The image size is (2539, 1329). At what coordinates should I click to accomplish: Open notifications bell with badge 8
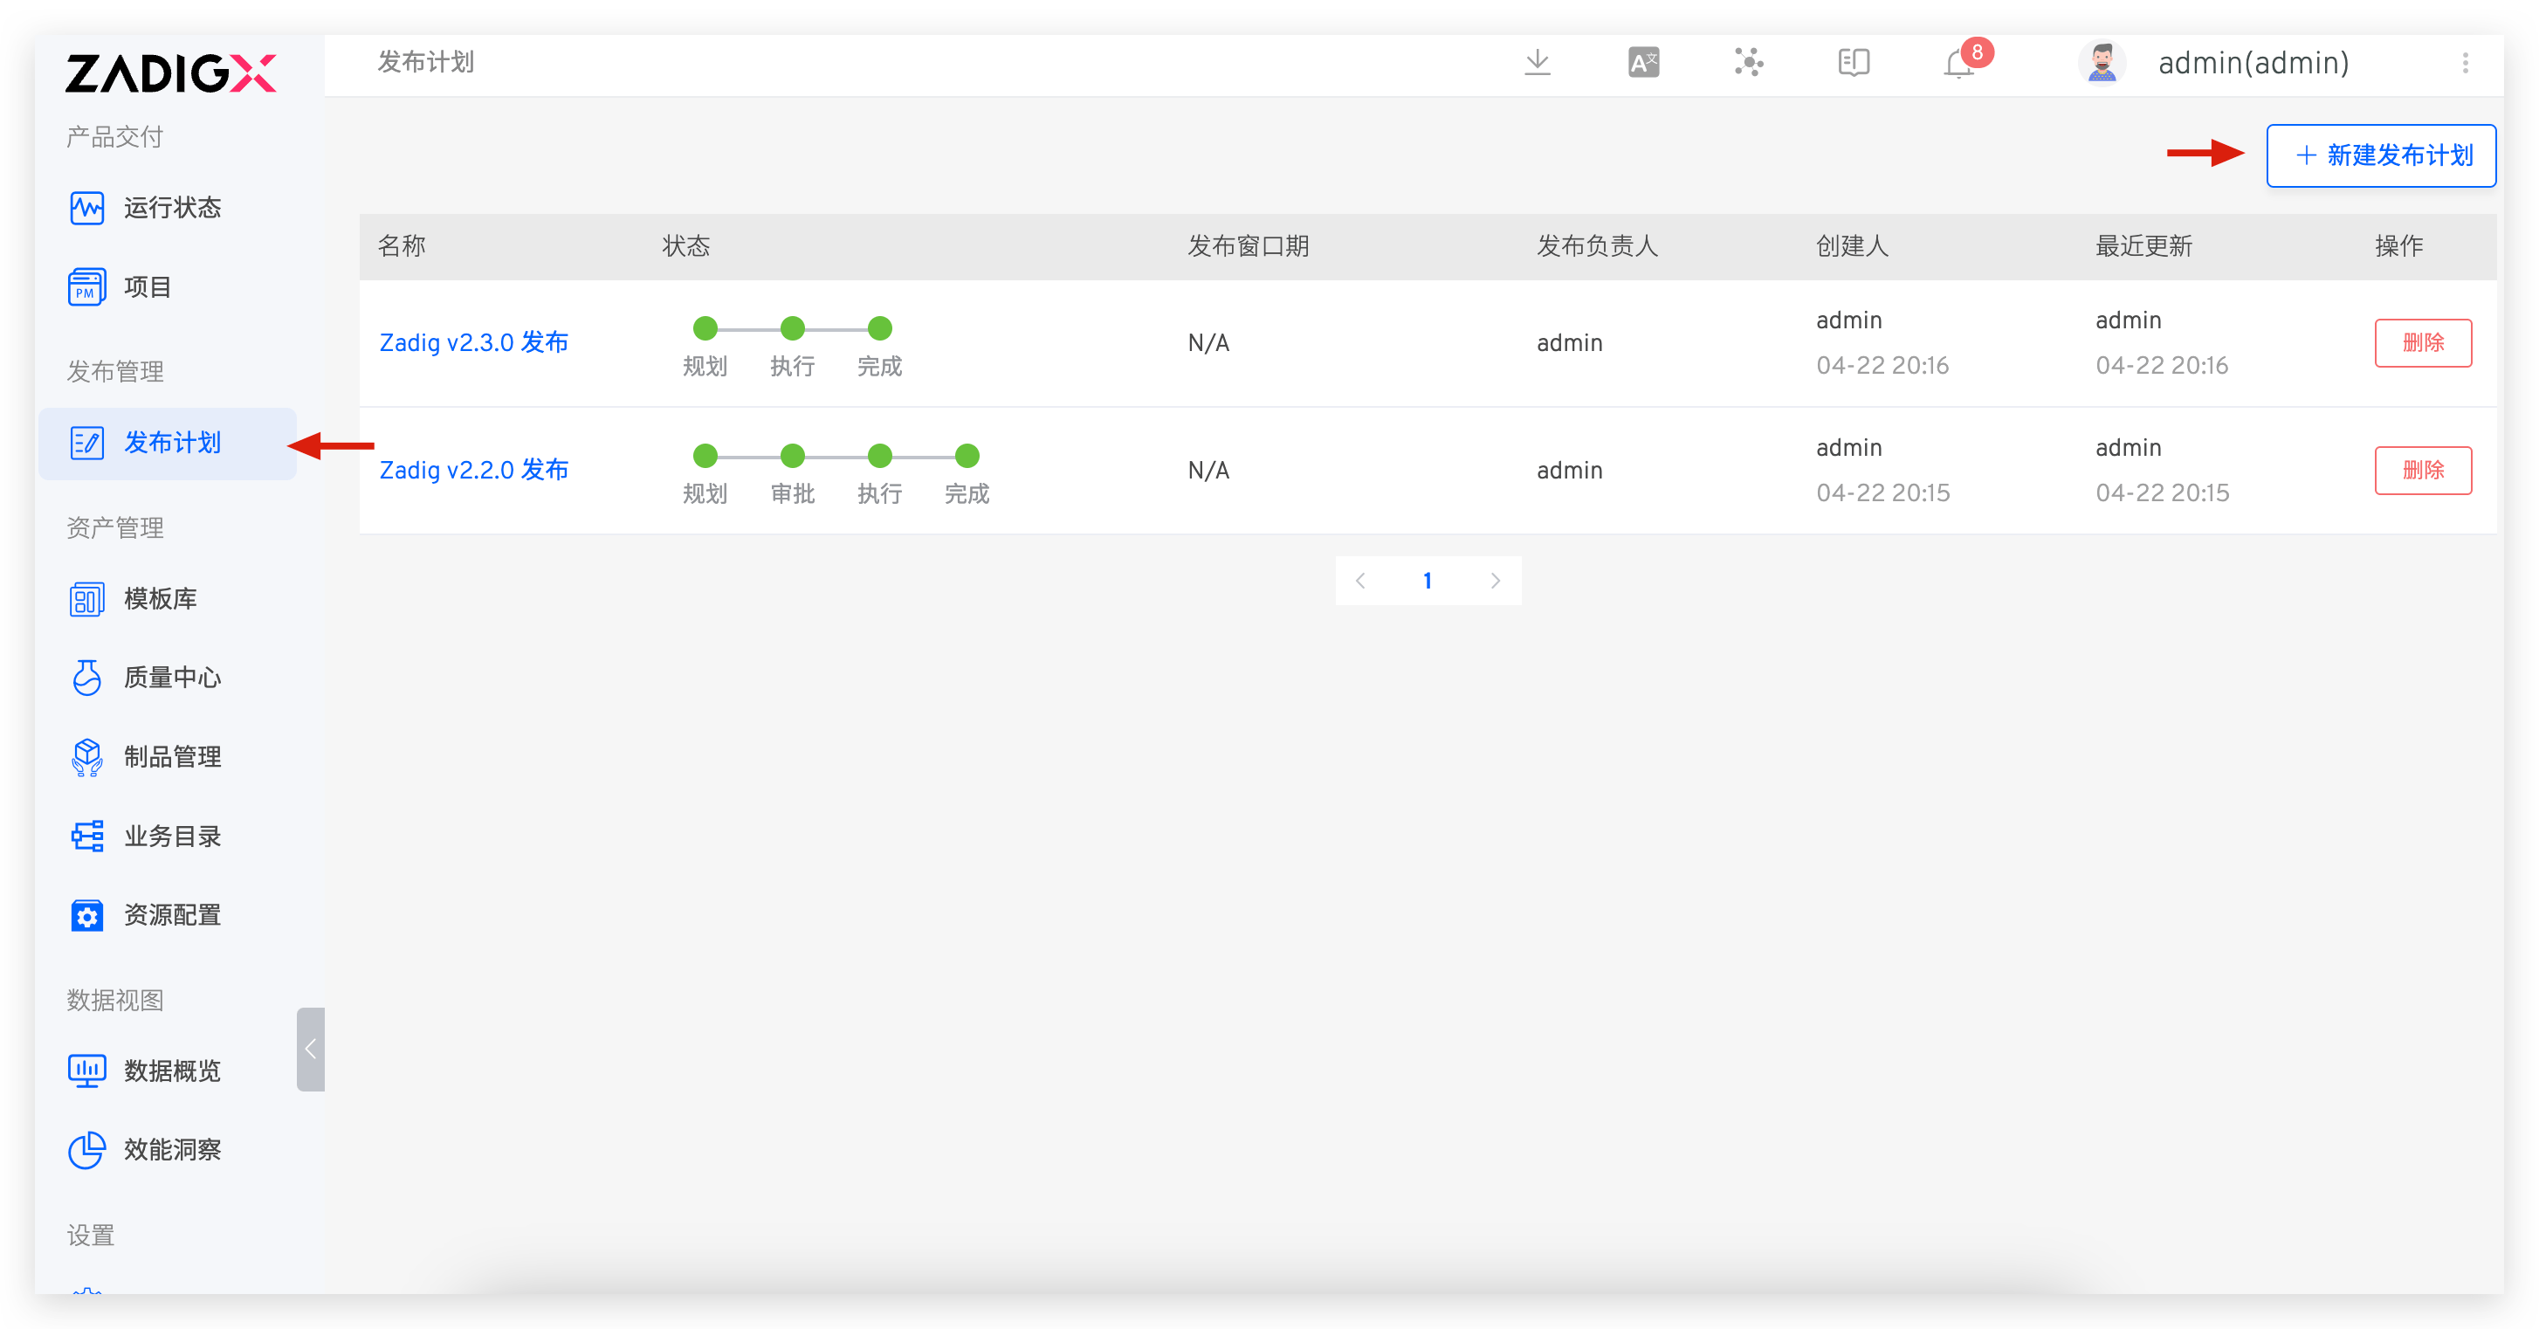(x=1959, y=65)
